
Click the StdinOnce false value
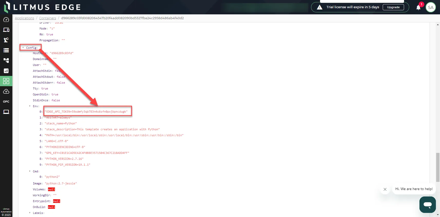[x=56, y=101]
